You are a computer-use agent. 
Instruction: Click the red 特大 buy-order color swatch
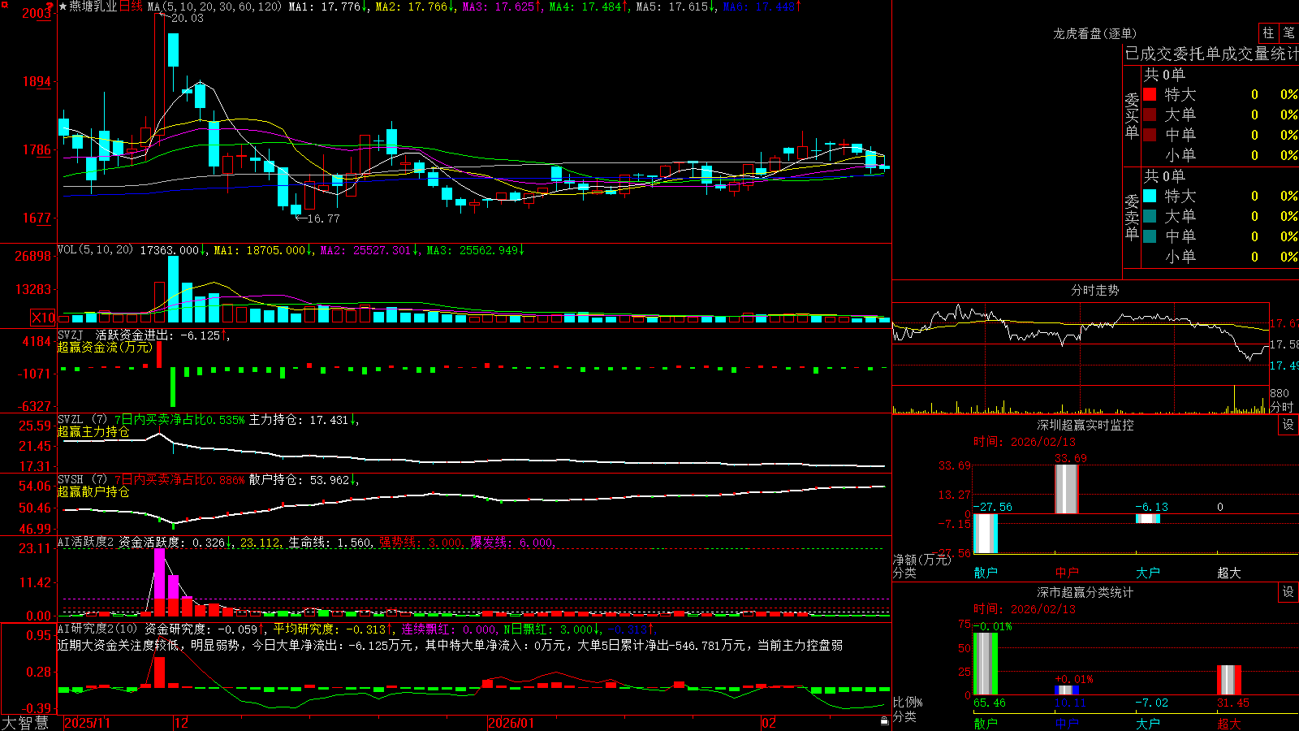pos(1150,94)
